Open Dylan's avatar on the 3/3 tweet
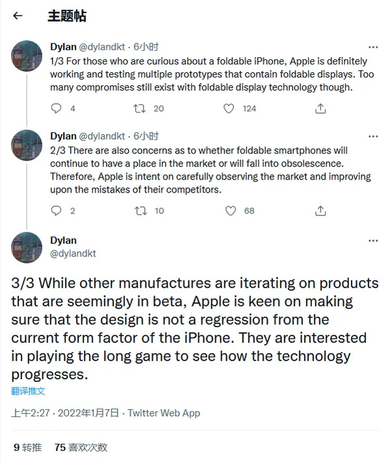The image size is (390, 462). 27,247
